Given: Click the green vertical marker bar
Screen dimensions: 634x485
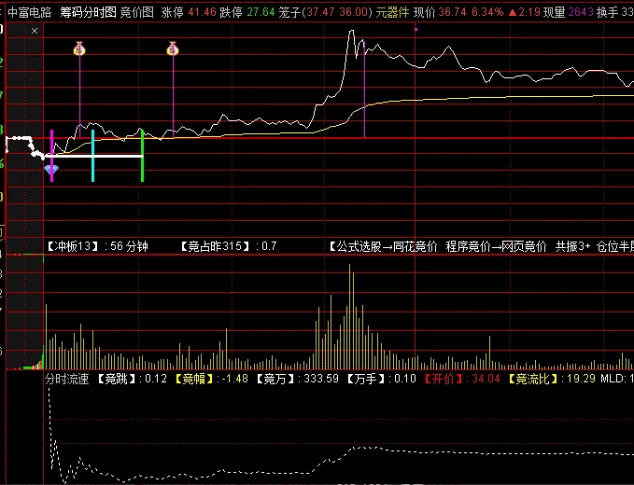Looking at the screenshot, I should pyautogui.click(x=142, y=156).
